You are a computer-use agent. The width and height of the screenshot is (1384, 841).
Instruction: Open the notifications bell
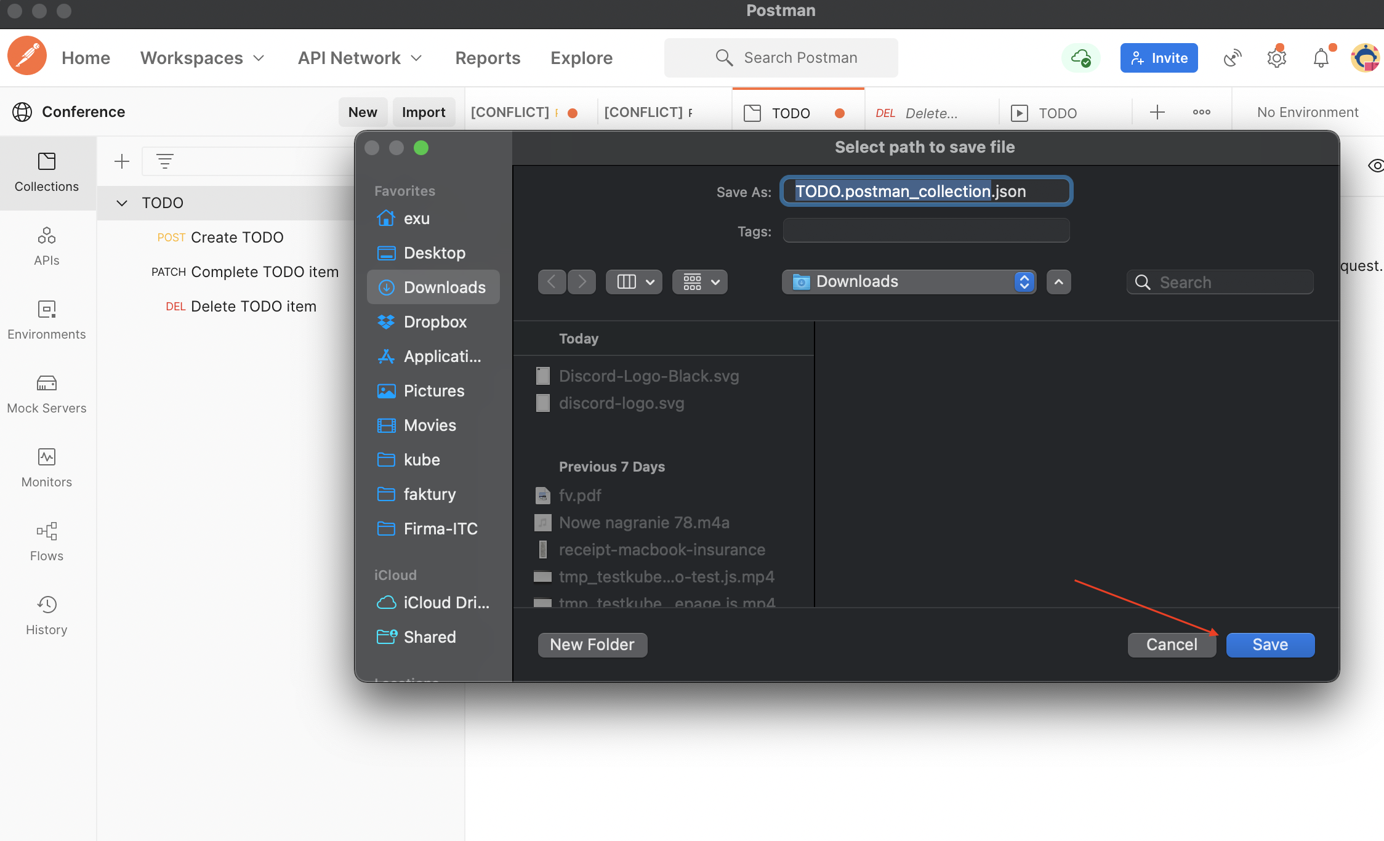tap(1321, 57)
